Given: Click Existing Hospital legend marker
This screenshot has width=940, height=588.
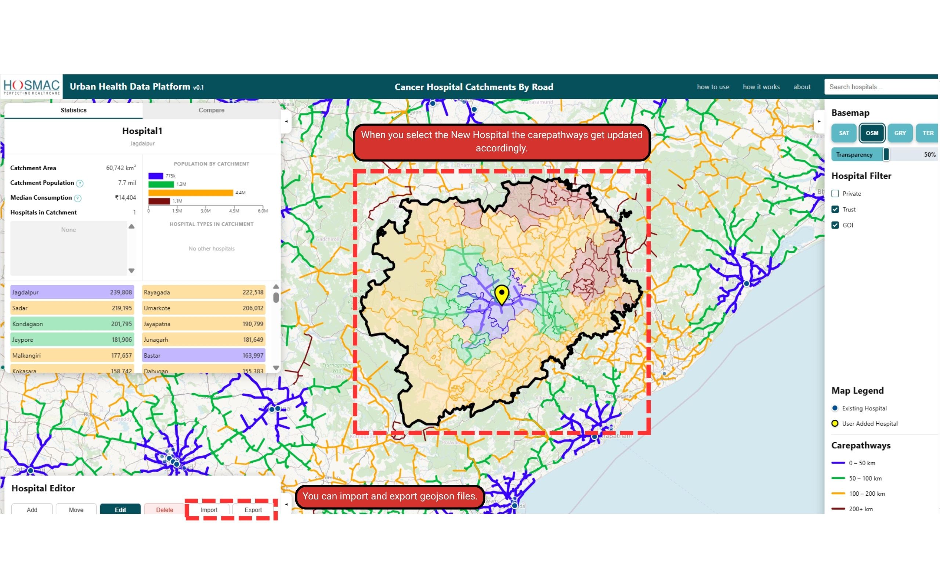Looking at the screenshot, I should pos(835,408).
